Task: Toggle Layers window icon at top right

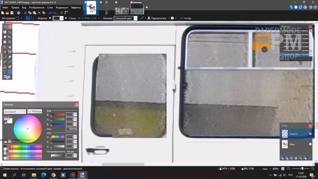Action: 300,7
